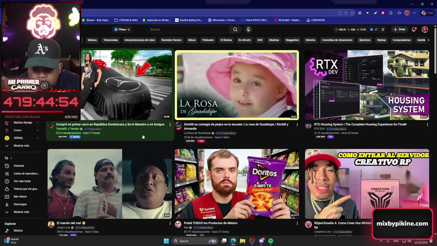Open La Rosa de Guadalupe channel avatar
The width and height of the screenshot is (437, 246).
178,126
